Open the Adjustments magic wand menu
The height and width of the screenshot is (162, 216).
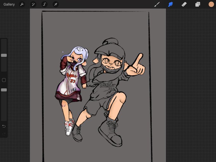click(x=33, y=4)
